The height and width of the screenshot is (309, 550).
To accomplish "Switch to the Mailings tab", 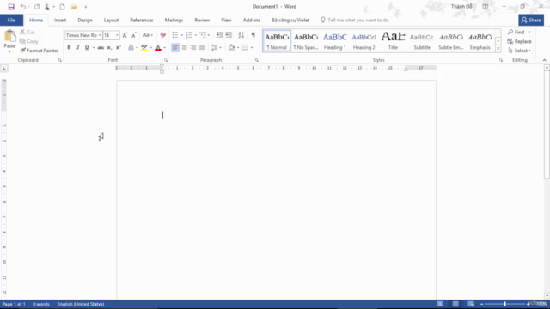I will (174, 20).
